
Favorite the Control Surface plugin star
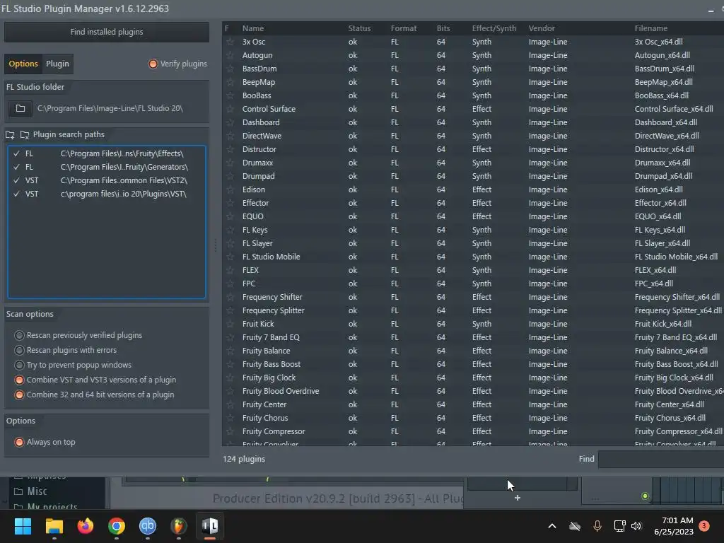point(230,109)
